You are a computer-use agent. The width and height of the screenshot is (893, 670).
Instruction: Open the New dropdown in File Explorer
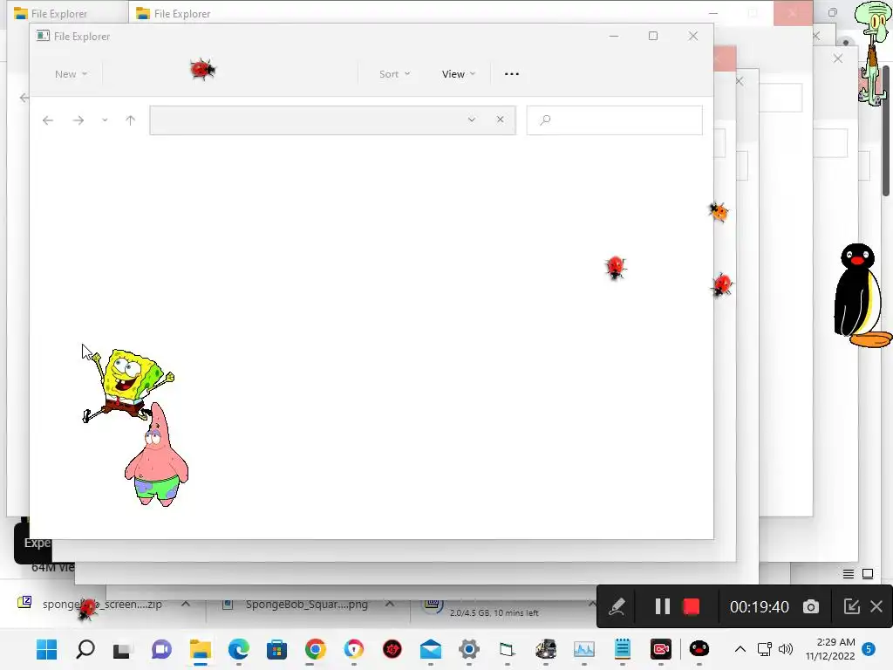(x=71, y=74)
